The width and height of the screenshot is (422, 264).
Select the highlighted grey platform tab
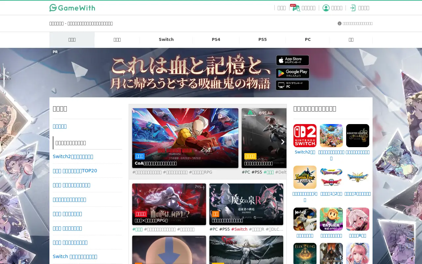pyautogui.click(x=72, y=40)
